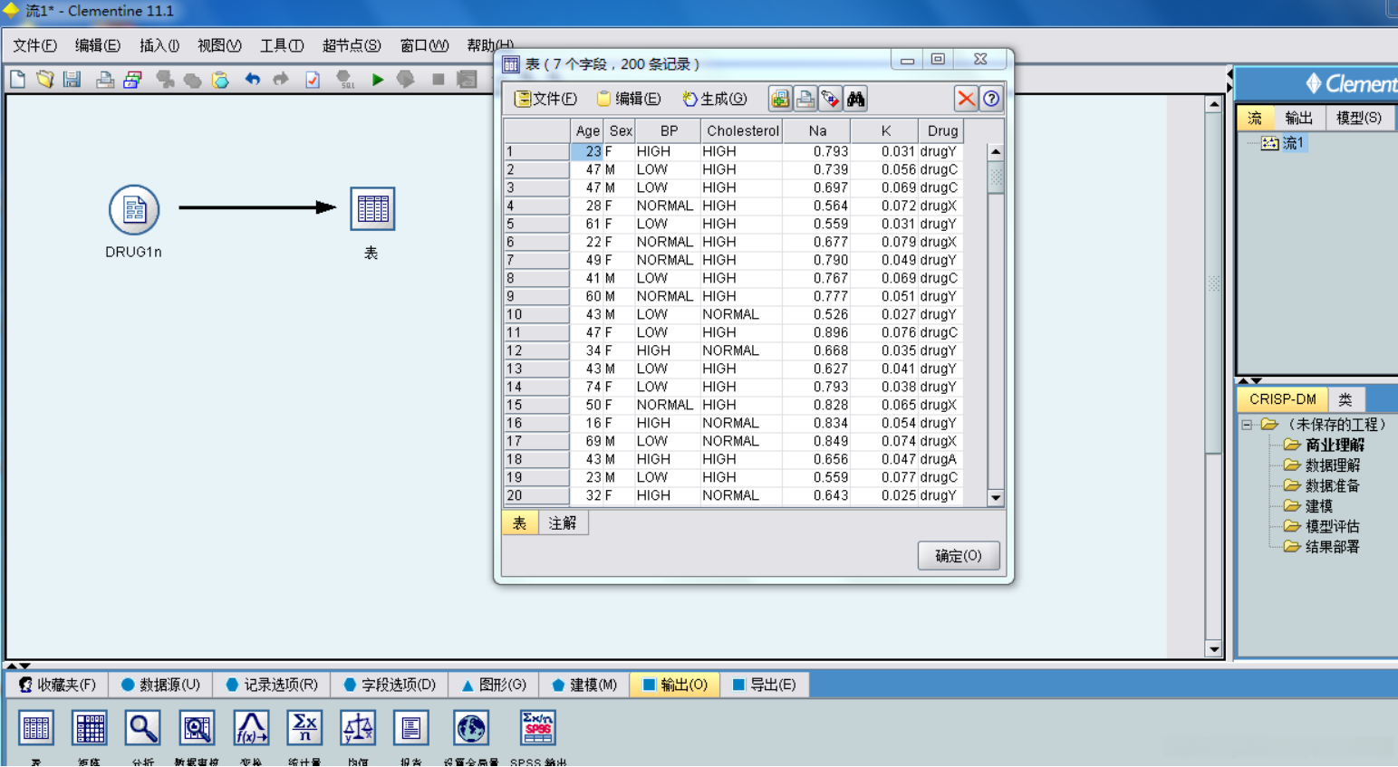Click the SQL preview icon in the main toolbar
1398x767 pixels.
click(x=345, y=80)
